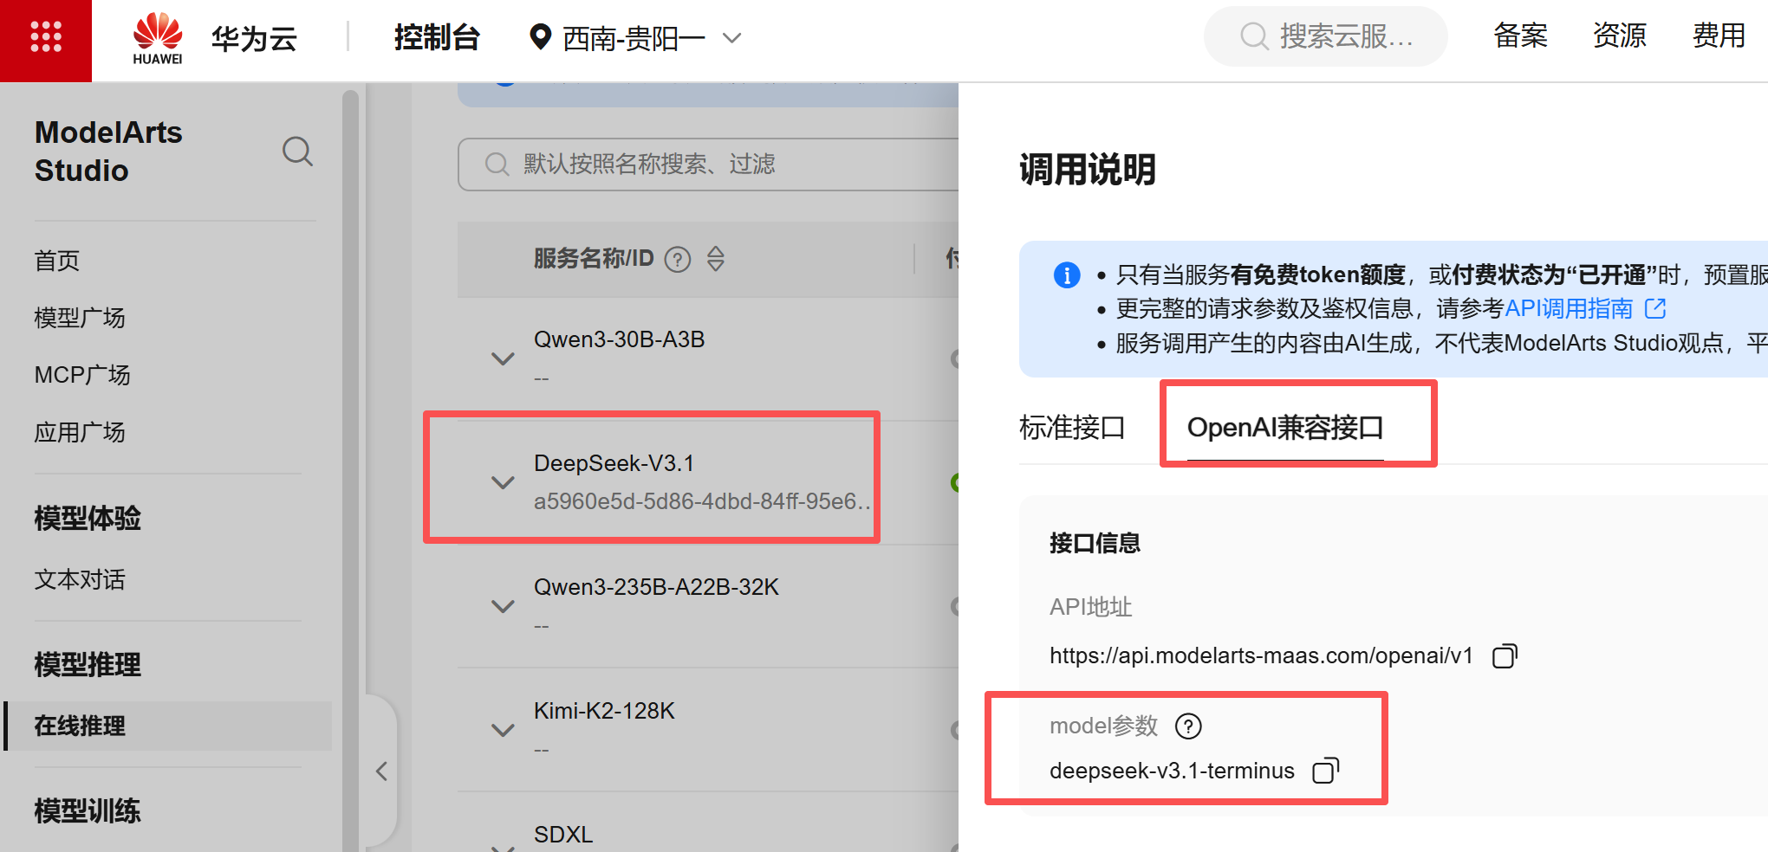The height and width of the screenshot is (852, 1768).
Task: Click the 模型训练 section heading
Action: (x=88, y=811)
